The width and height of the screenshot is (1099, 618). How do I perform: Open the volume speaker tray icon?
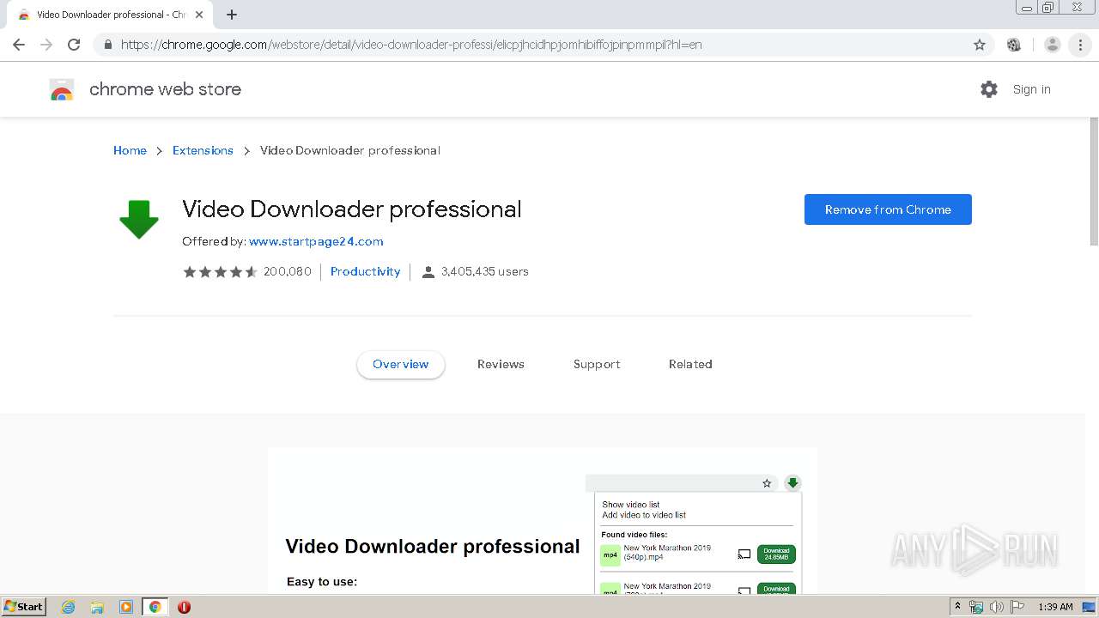tap(996, 607)
